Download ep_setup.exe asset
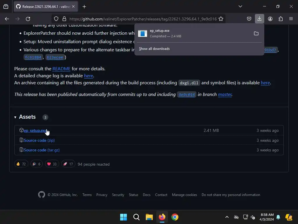 (x=35, y=131)
